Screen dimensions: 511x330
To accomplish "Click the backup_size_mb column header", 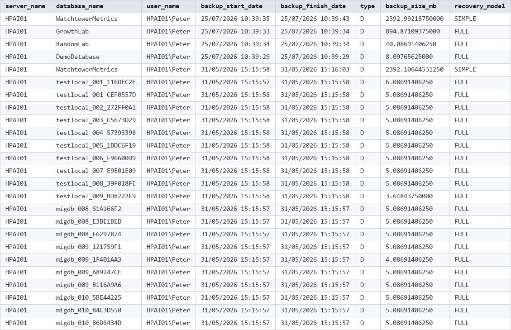I will point(415,6).
